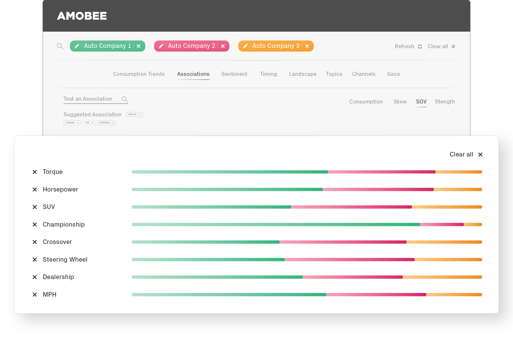Screen dimensions: 513x342
Task: Click the AMOBEE logo
Action: [x=82, y=16]
